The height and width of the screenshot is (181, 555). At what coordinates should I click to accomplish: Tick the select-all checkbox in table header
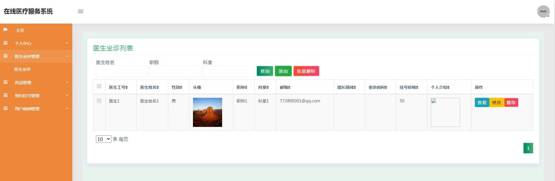[99, 86]
